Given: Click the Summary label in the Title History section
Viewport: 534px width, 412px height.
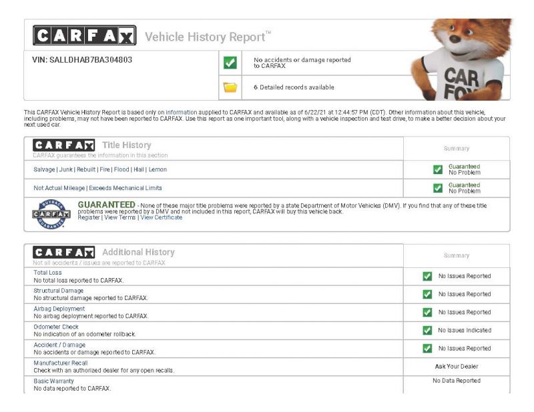Looking at the screenshot, I should pos(457,149).
